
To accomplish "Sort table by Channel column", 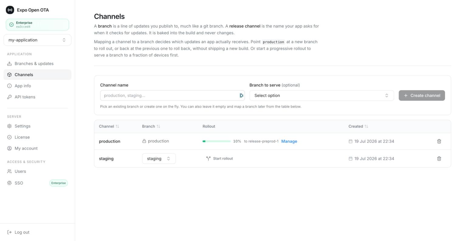I will click(109, 126).
